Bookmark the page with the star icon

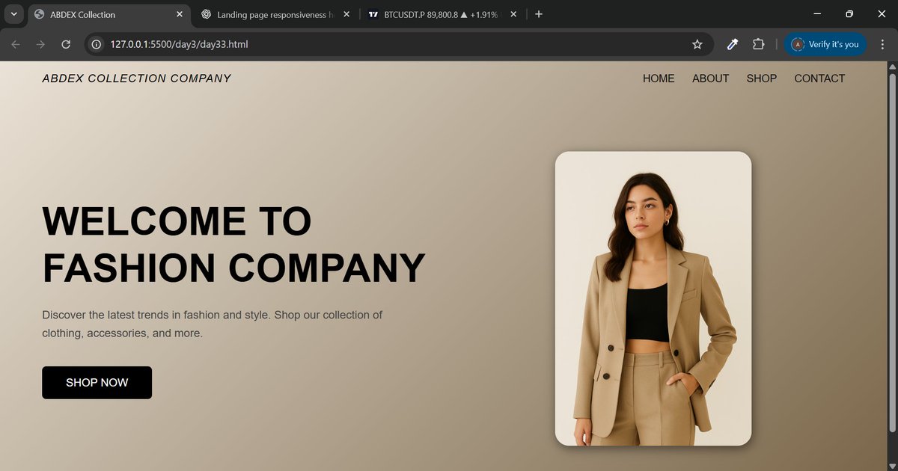(697, 44)
